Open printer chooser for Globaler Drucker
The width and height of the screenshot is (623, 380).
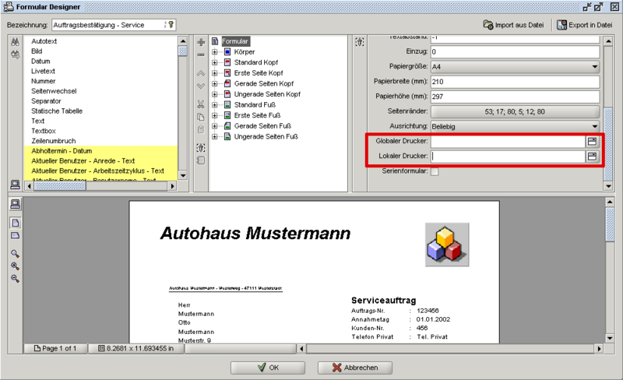coord(592,142)
